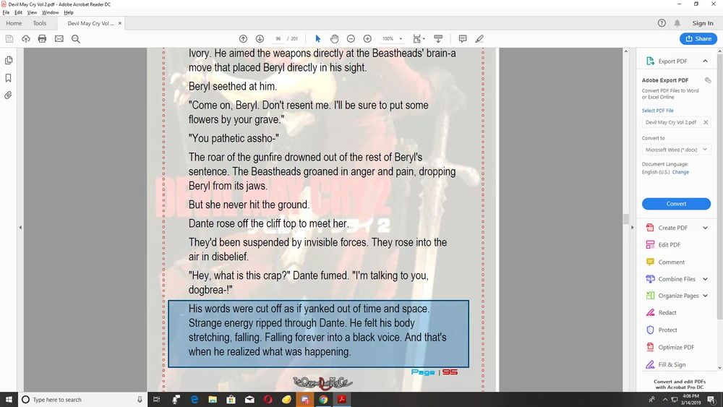Screen dimensions: 723x407
Task: Expand the Create PDF options
Action: pyautogui.click(x=706, y=228)
